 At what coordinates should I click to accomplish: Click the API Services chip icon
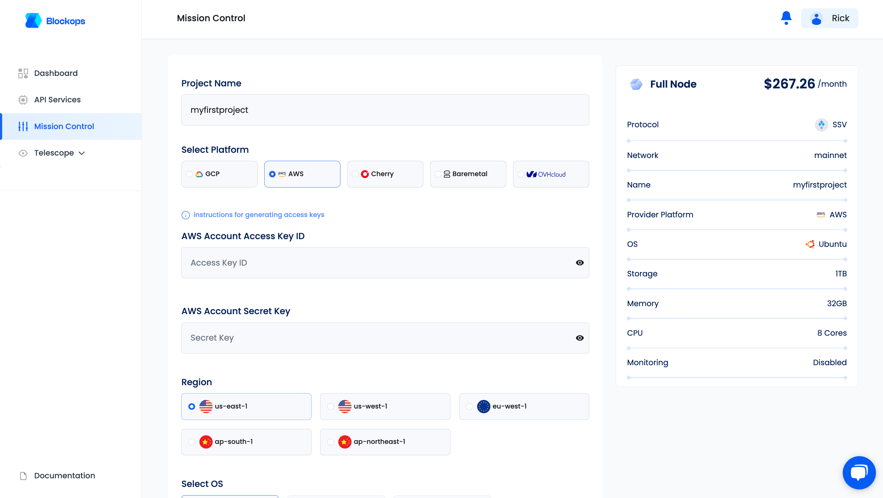(x=23, y=100)
